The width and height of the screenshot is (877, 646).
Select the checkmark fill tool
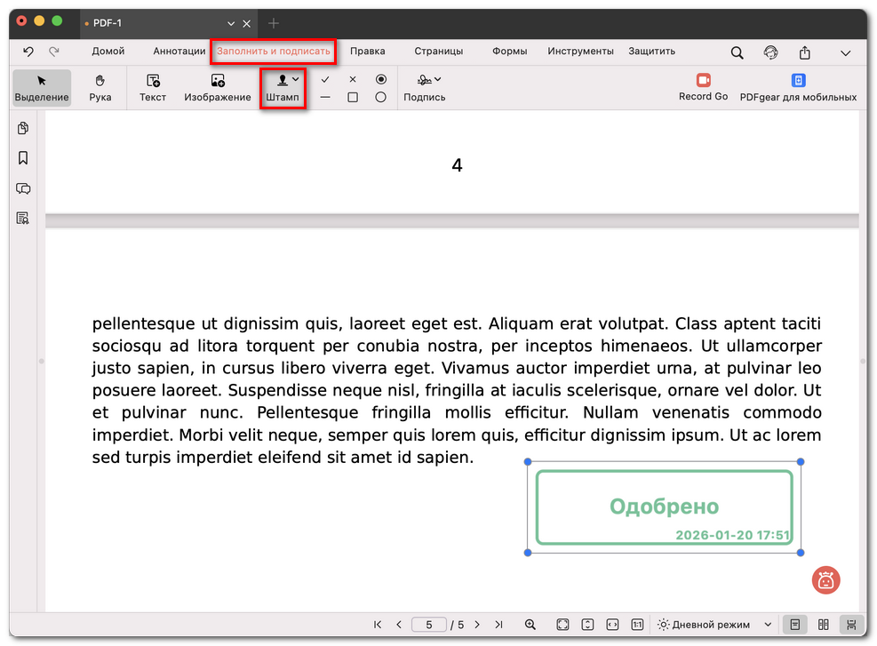click(x=325, y=80)
